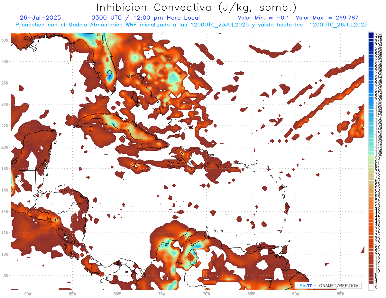
Task: Click the 'Valor Max. = 269.787' text
Action: [327, 18]
